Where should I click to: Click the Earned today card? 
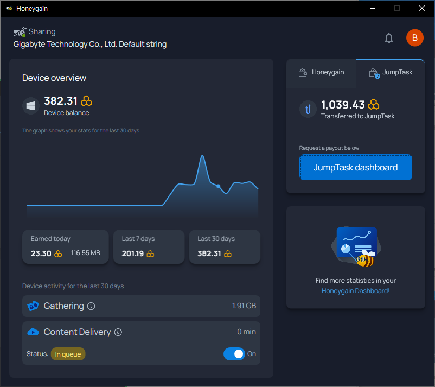(x=66, y=246)
